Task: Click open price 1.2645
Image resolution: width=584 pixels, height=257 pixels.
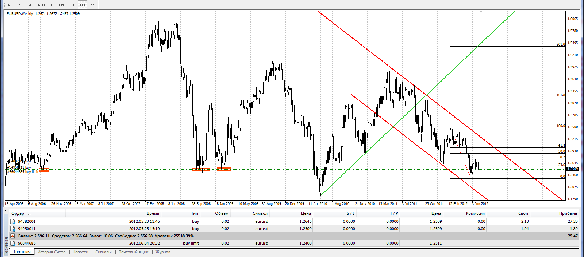Action: [306, 221]
